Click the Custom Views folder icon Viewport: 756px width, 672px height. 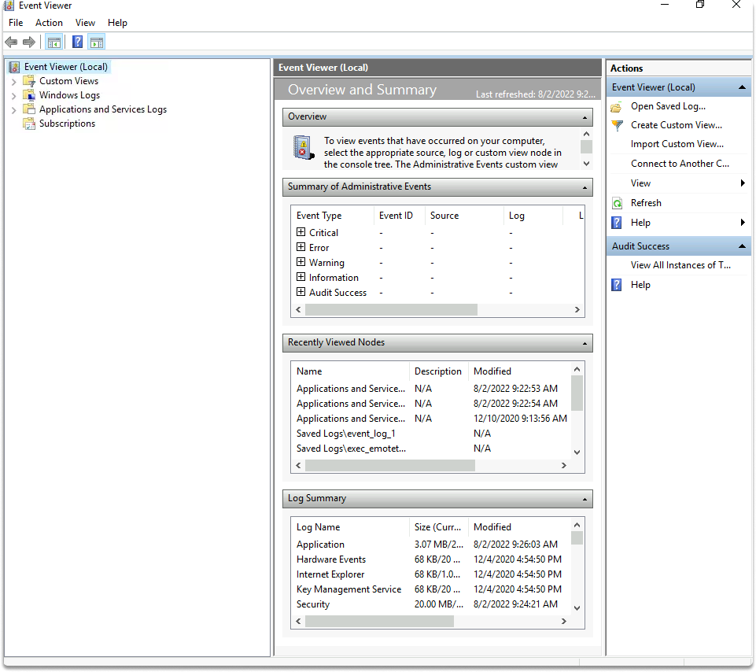[29, 81]
